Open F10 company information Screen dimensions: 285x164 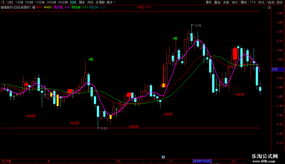(253, 2)
